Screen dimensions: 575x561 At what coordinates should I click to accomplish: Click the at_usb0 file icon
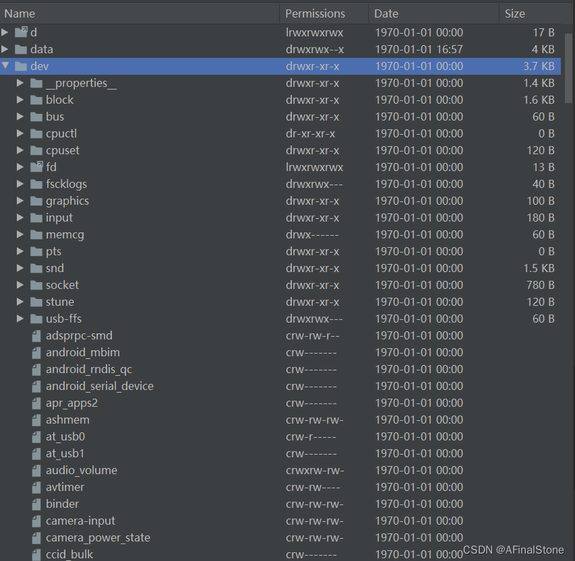pos(36,437)
